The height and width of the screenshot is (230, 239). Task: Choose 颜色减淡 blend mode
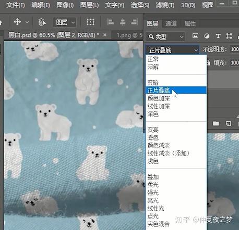pyautogui.click(x=176, y=145)
